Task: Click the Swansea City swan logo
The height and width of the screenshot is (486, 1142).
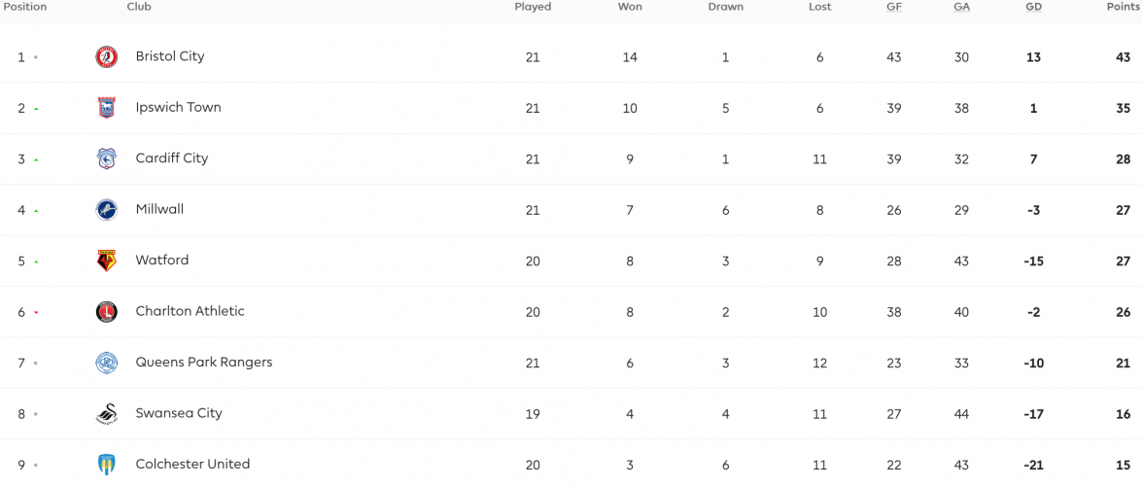Action: click(x=106, y=414)
